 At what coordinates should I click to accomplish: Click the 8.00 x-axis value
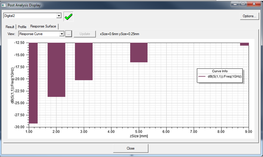click(x=221, y=132)
